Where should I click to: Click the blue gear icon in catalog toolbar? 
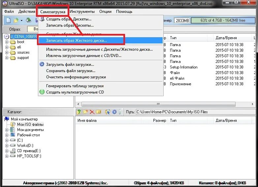coord(114,112)
